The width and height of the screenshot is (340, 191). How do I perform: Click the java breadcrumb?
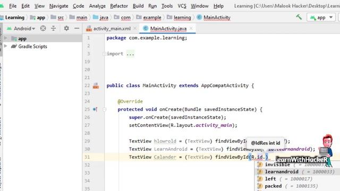coord(100,18)
